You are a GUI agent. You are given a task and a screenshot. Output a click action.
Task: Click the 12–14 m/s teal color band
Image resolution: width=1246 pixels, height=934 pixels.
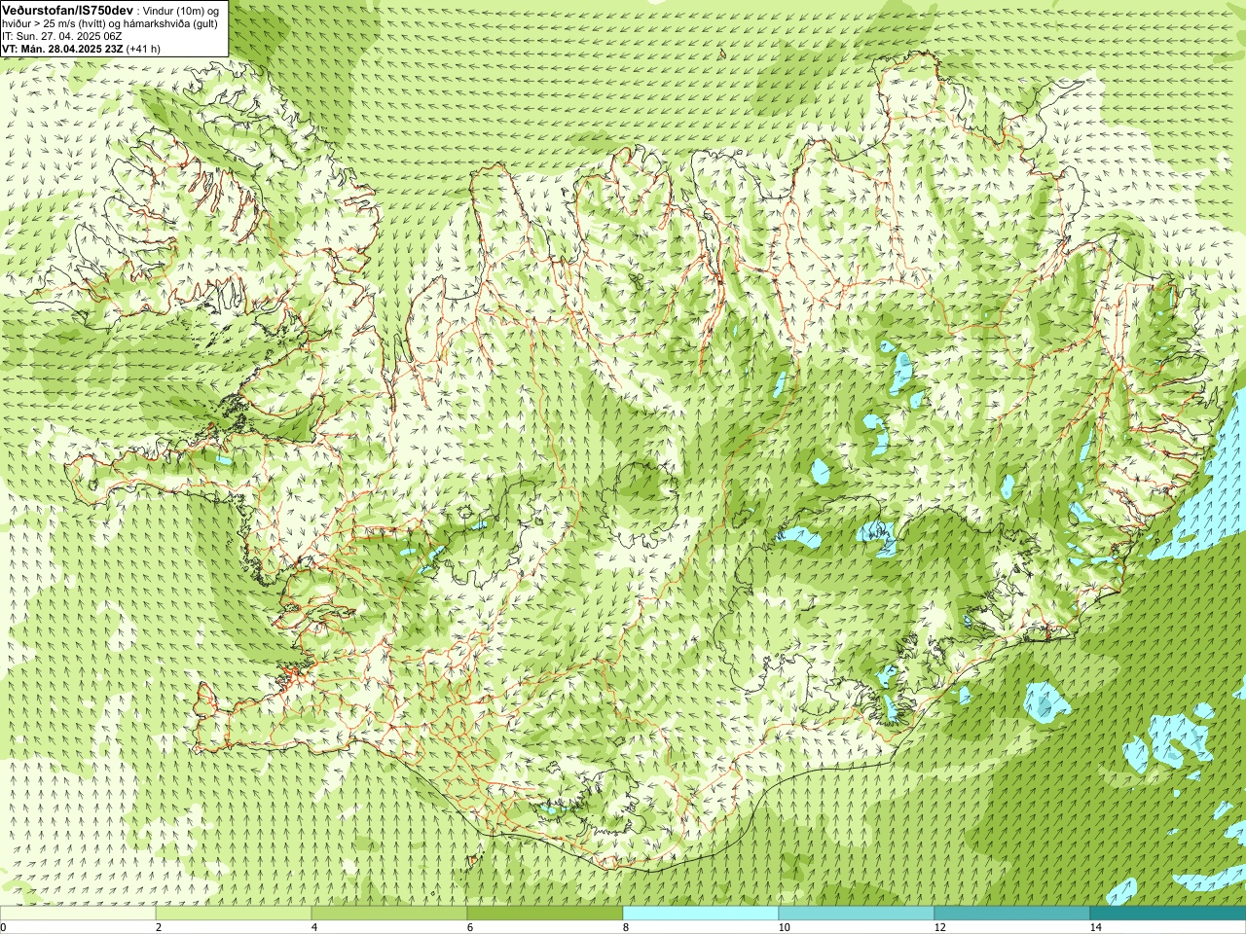(x=1012, y=914)
